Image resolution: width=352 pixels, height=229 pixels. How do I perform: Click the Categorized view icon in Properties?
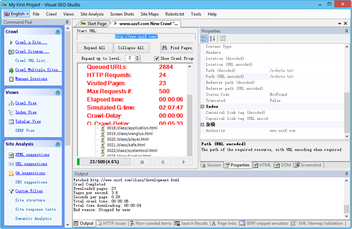204,38
